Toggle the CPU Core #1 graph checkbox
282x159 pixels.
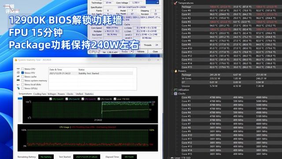tap(51, 99)
